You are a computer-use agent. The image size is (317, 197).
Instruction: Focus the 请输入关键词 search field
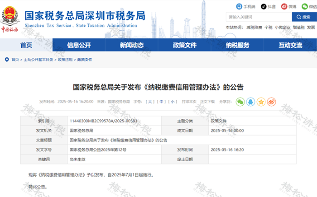point(259,17)
